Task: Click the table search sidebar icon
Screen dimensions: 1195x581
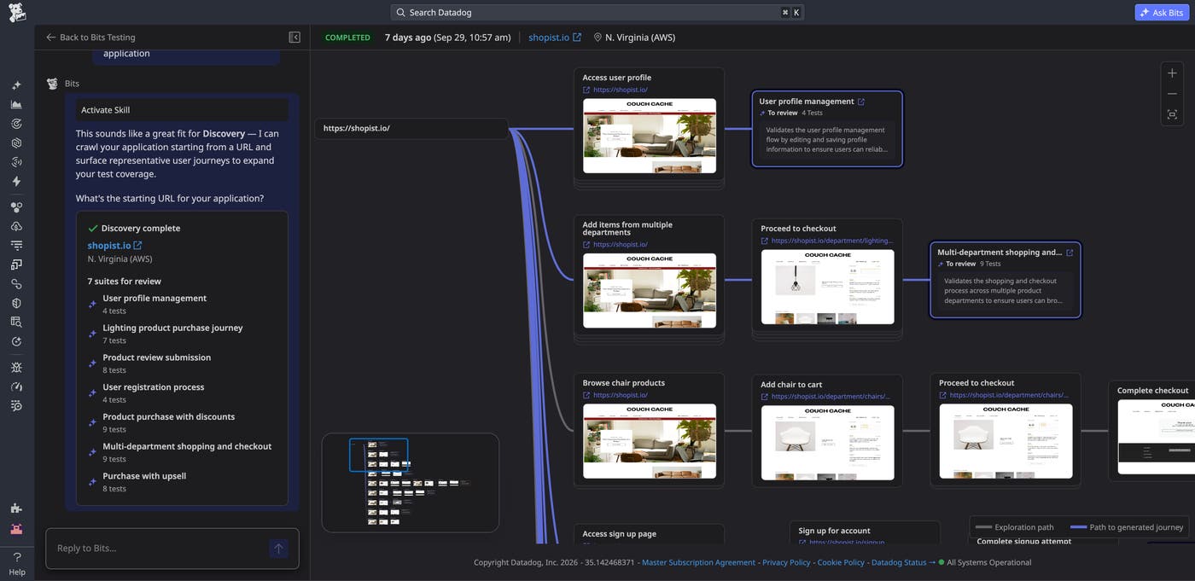Action: click(16, 322)
